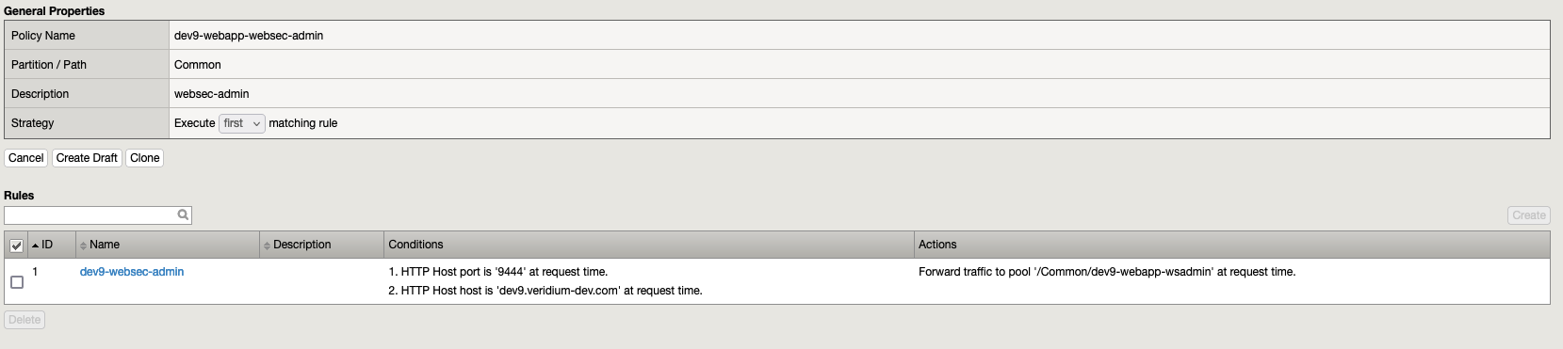Sort the rules table by Description

(301, 245)
